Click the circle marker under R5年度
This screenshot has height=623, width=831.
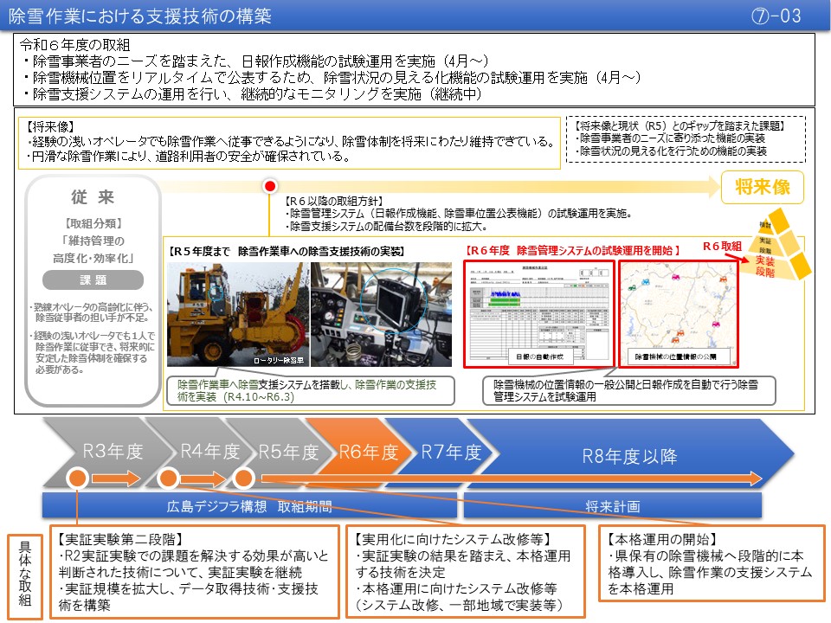243,478
